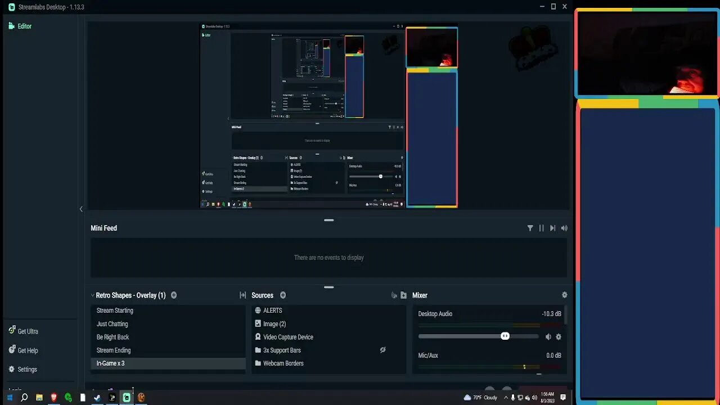720x405 pixels.
Task: Click Get Ultra in sidebar
Action: pos(23,331)
